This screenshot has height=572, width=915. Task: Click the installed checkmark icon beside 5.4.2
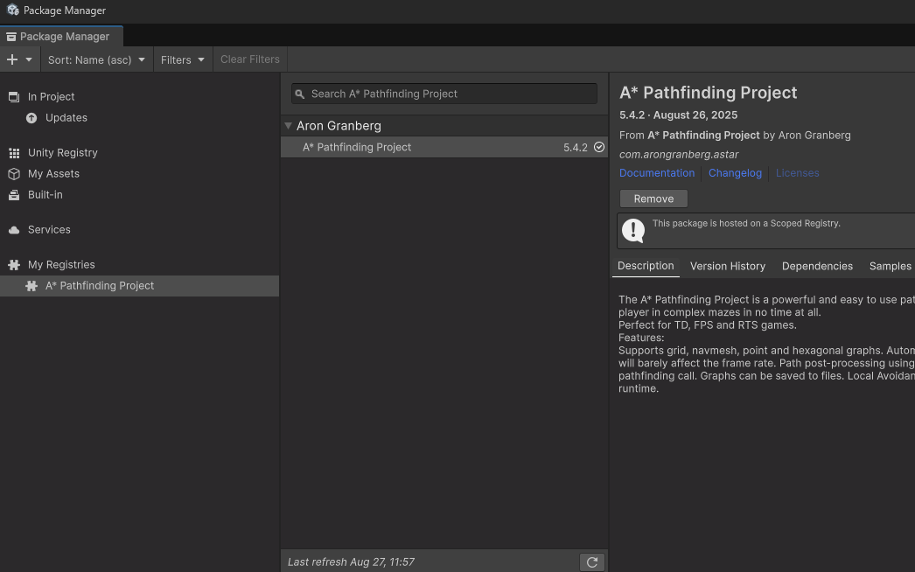pos(599,147)
